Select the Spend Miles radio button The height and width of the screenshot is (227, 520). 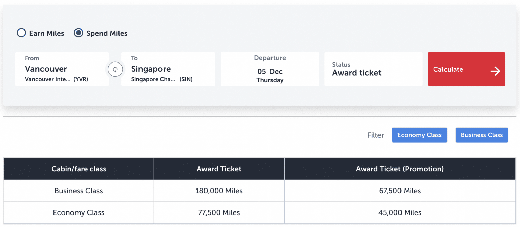pos(78,33)
